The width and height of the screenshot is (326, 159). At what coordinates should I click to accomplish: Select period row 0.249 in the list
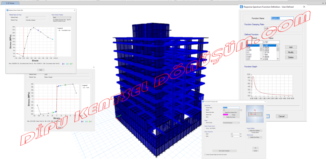[x=253, y=50]
